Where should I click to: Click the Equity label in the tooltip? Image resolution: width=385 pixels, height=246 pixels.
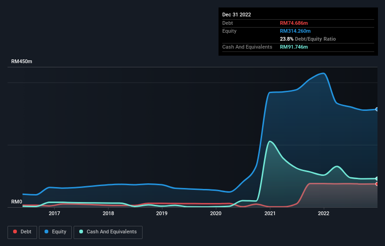[x=229, y=31]
